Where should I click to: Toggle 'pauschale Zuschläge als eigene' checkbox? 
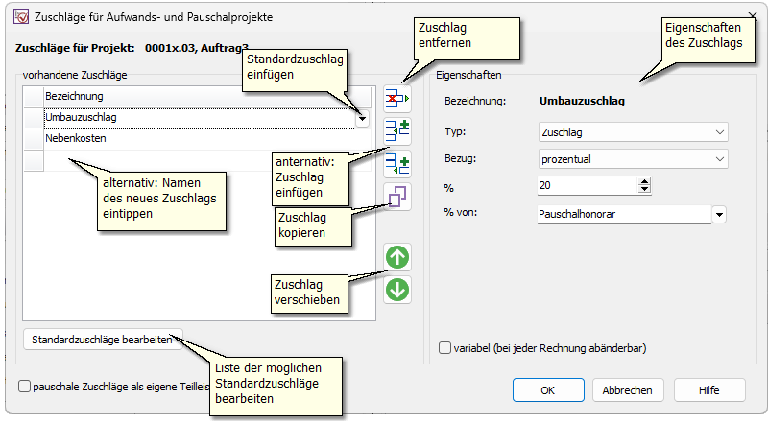25,386
